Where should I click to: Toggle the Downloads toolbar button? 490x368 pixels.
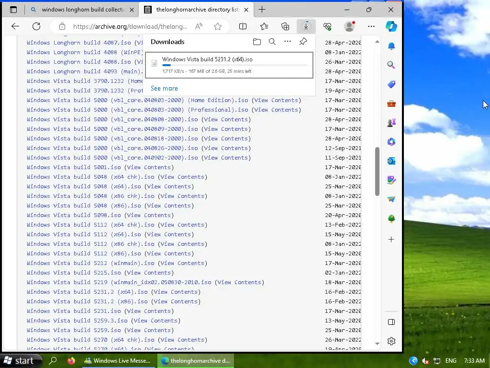coord(306,26)
